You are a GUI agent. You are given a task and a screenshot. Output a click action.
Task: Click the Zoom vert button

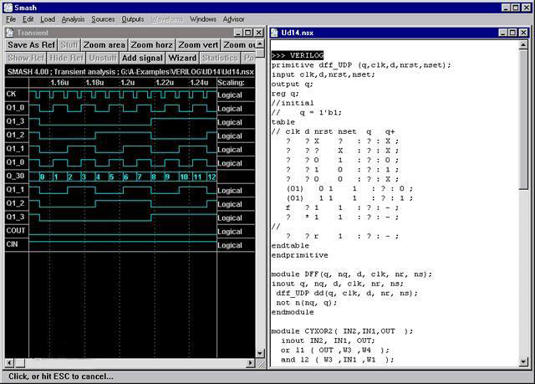coord(198,45)
